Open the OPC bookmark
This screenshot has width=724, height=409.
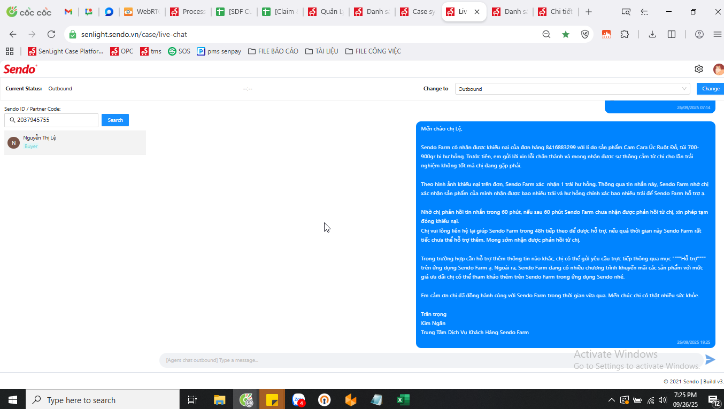[x=122, y=51]
